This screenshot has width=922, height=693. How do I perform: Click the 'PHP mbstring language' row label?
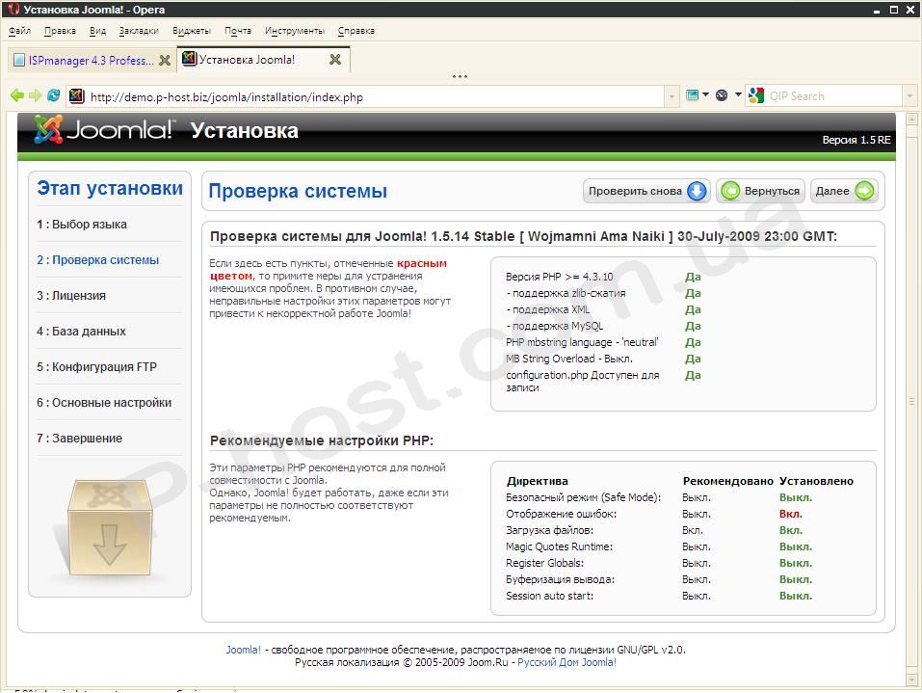[582, 342]
